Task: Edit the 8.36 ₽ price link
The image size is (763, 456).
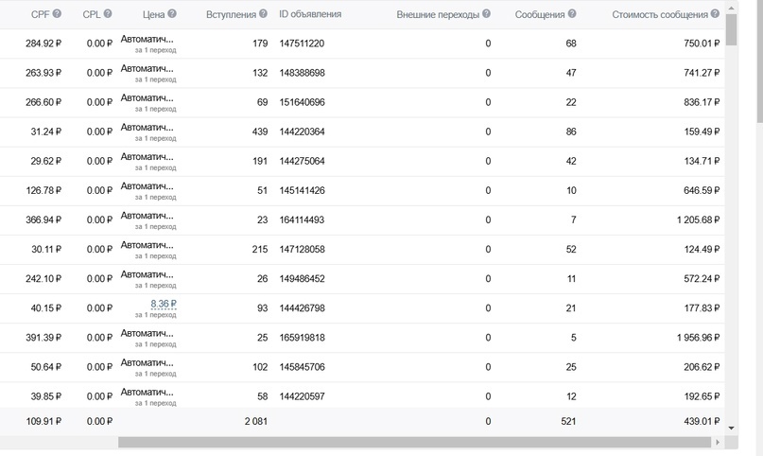Action: coord(164,304)
